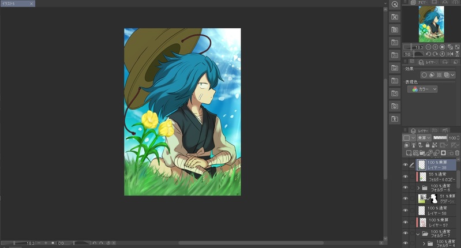The height and width of the screenshot is (248, 461).
Task: Hide フォルダー 7 via eye icon
Action: 406,234
